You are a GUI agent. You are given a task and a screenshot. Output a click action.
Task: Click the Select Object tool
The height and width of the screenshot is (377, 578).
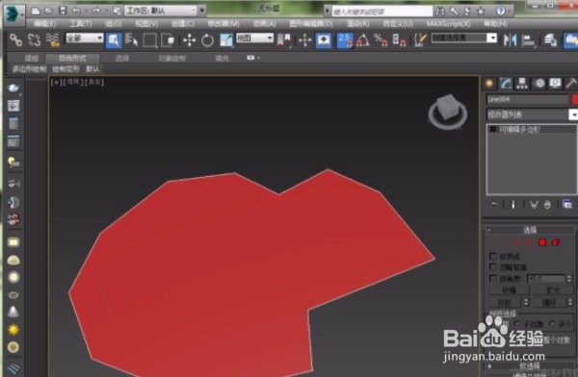(114, 40)
